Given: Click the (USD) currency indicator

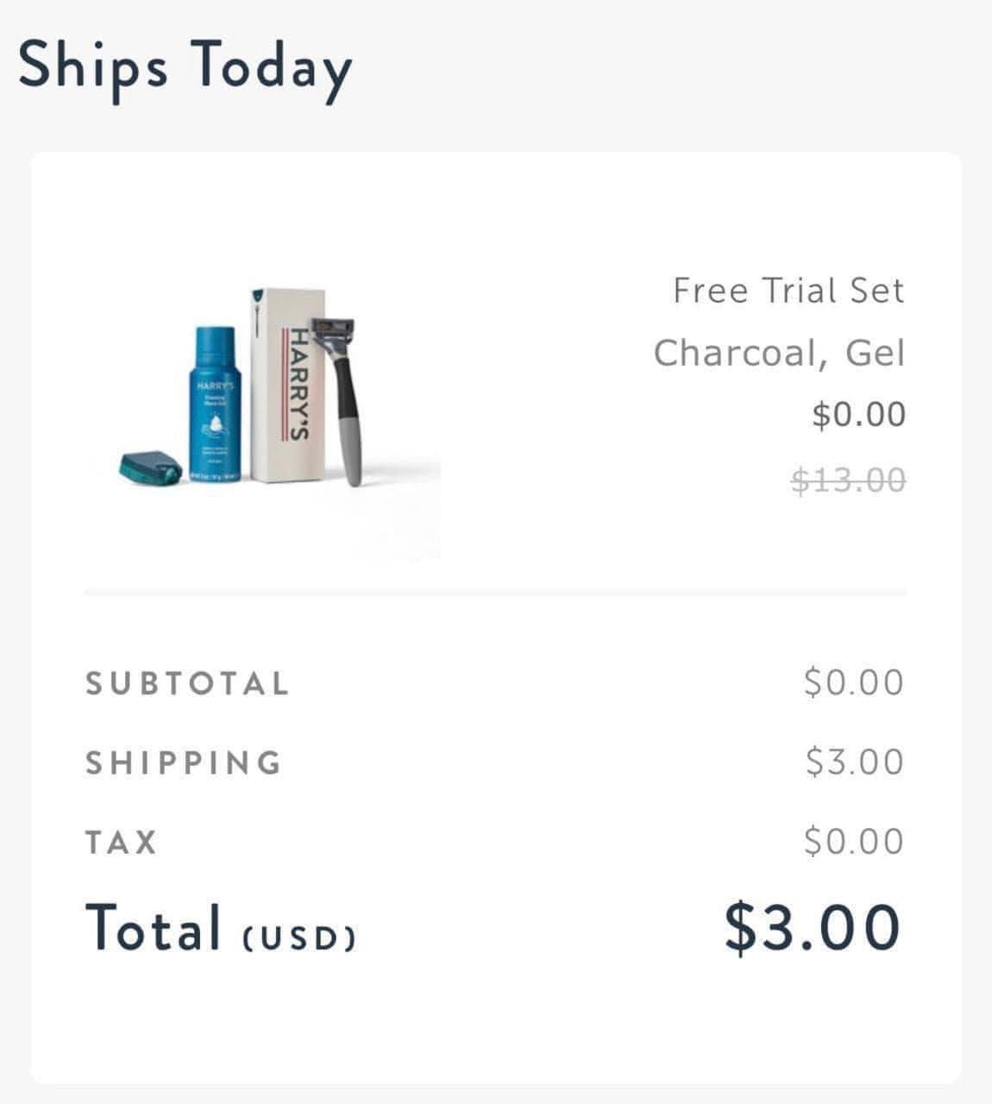Looking at the screenshot, I should [298, 938].
